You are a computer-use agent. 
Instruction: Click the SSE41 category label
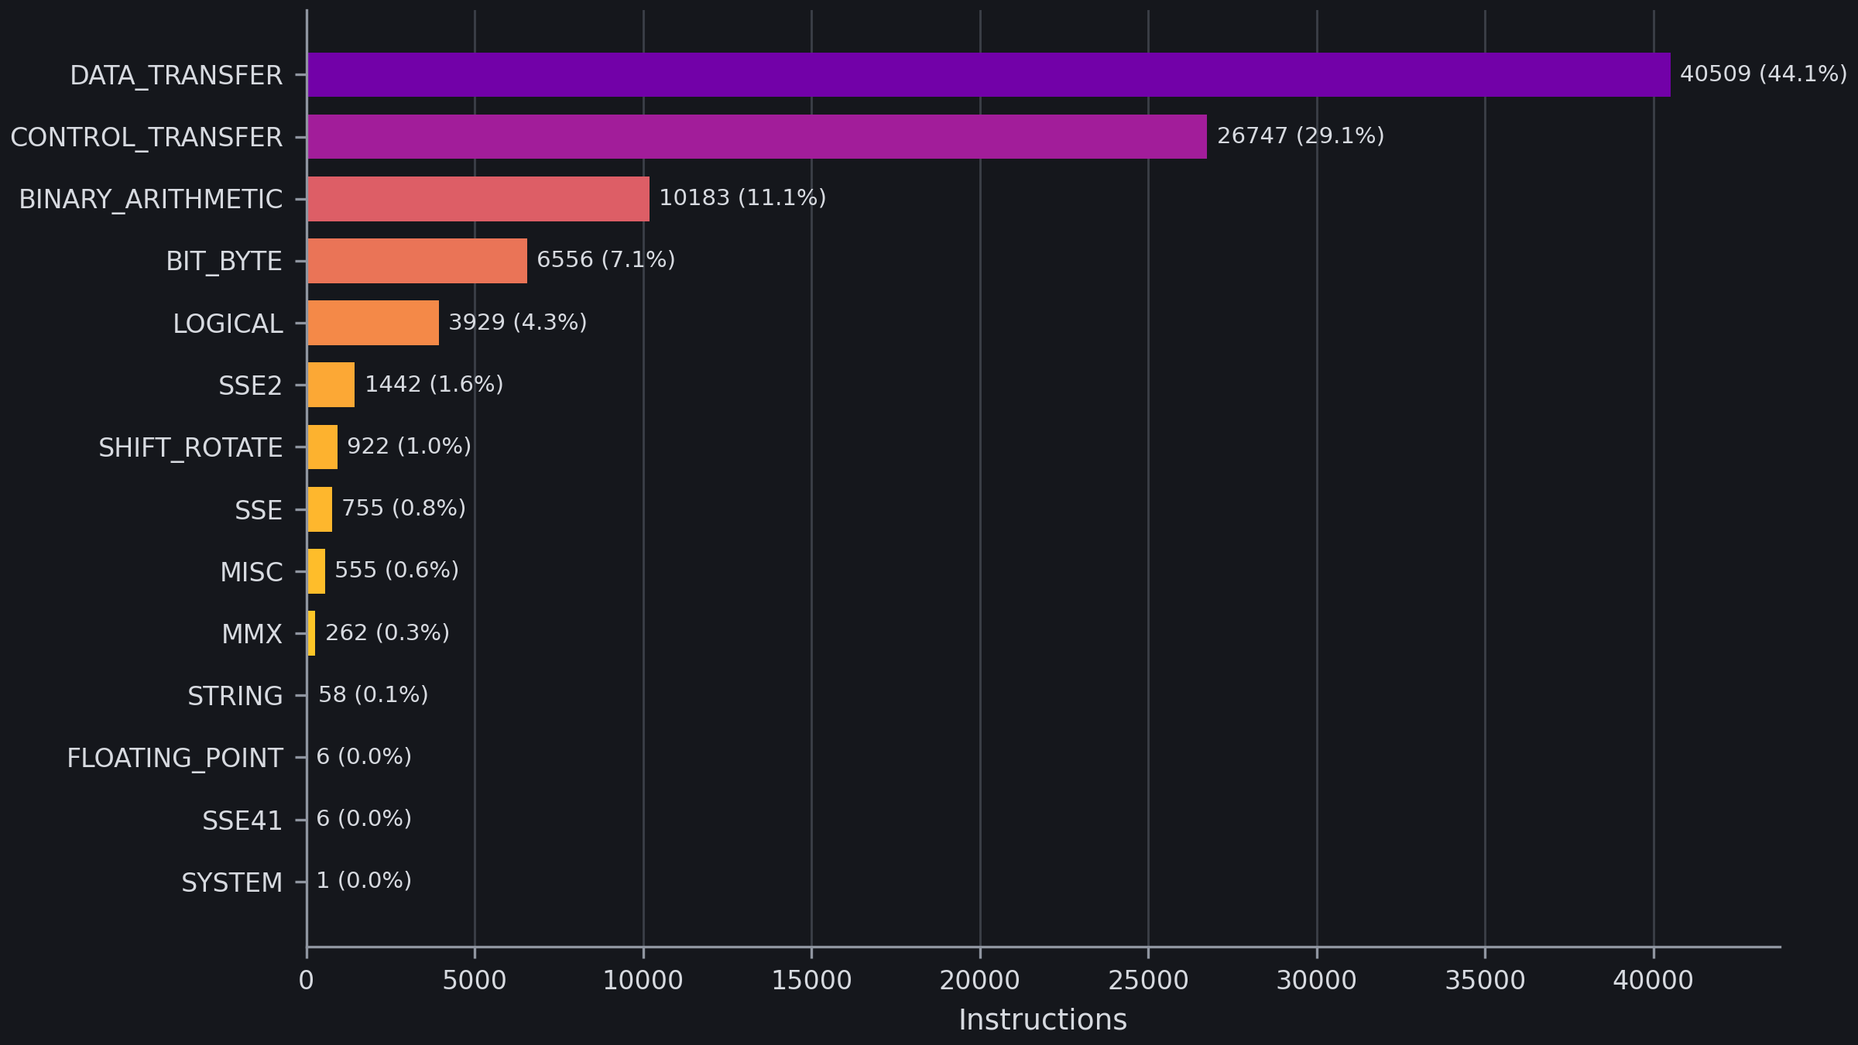point(242,821)
